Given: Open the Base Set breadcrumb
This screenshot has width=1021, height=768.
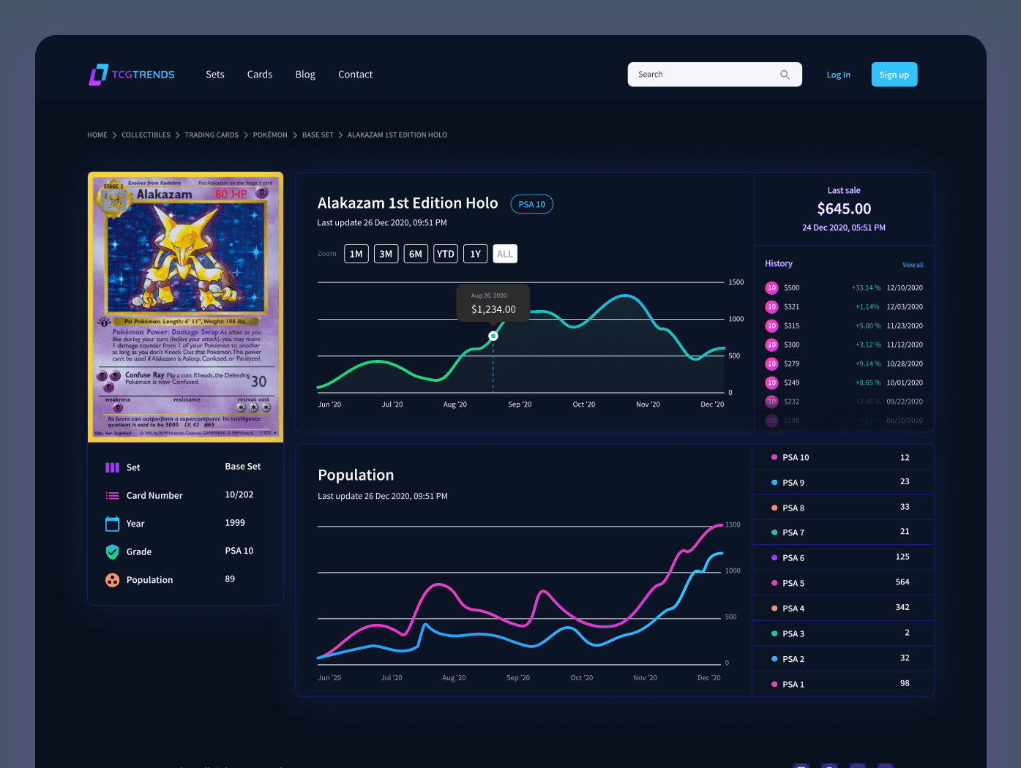Looking at the screenshot, I should coord(318,135).
